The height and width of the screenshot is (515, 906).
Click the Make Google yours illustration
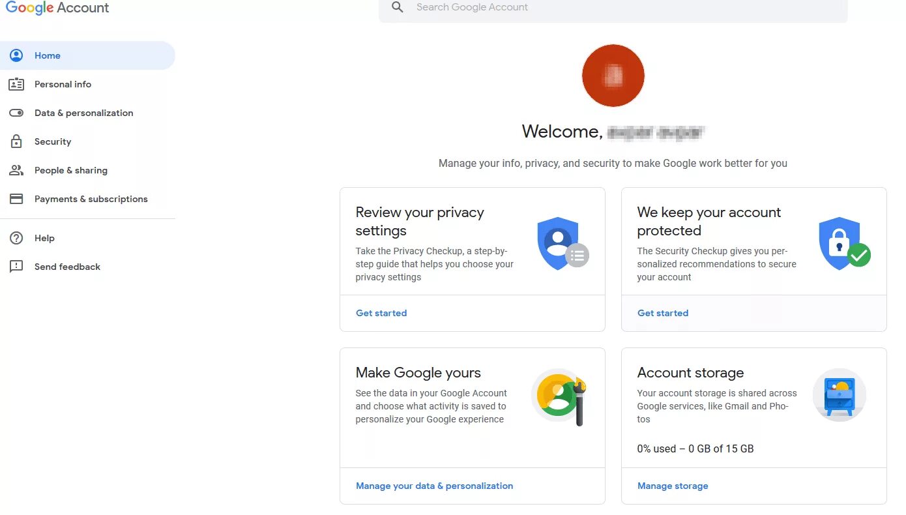[x=559, y=397]
